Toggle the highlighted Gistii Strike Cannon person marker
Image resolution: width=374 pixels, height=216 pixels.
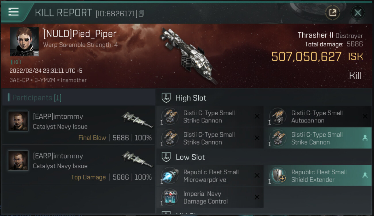[365, 138]
